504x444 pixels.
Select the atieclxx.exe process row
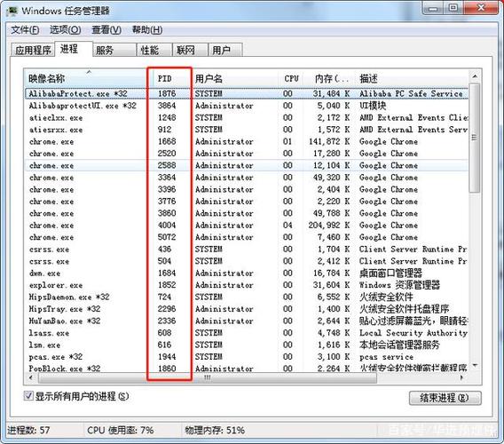(x=247, y=118)
